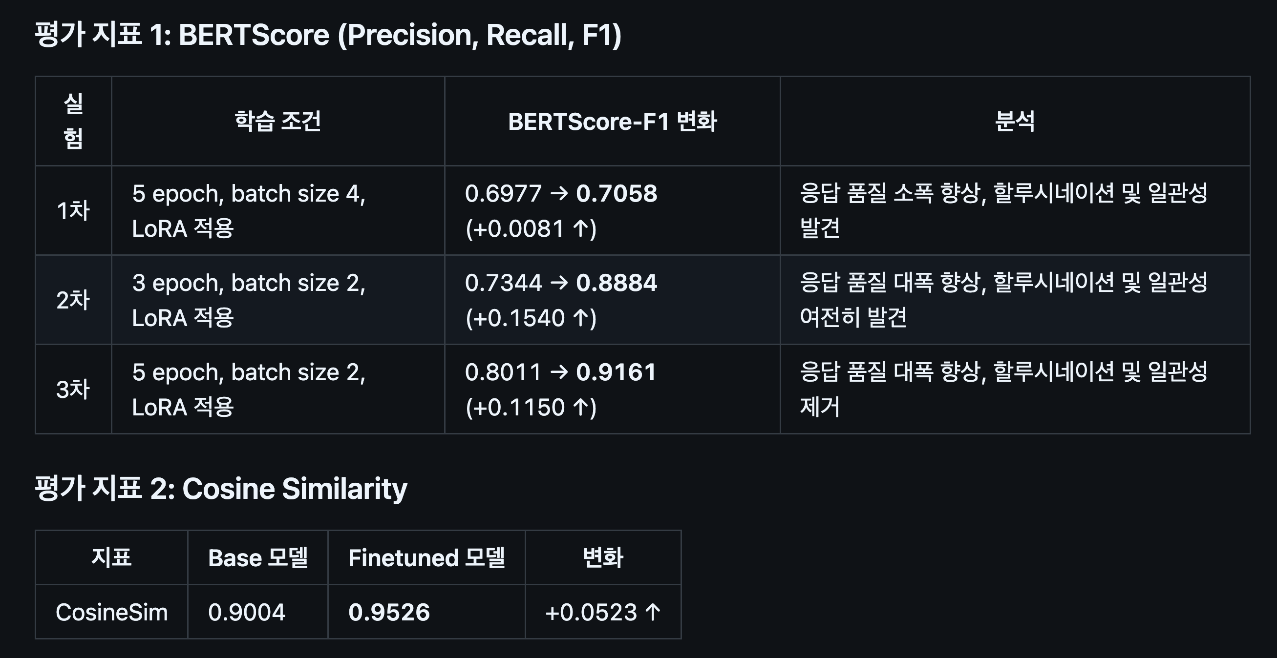Click the Cosine Similarity metric 2 heading
Image resolution: width=1277 pixels, height=658 pixels.
(x=221, y=489)
